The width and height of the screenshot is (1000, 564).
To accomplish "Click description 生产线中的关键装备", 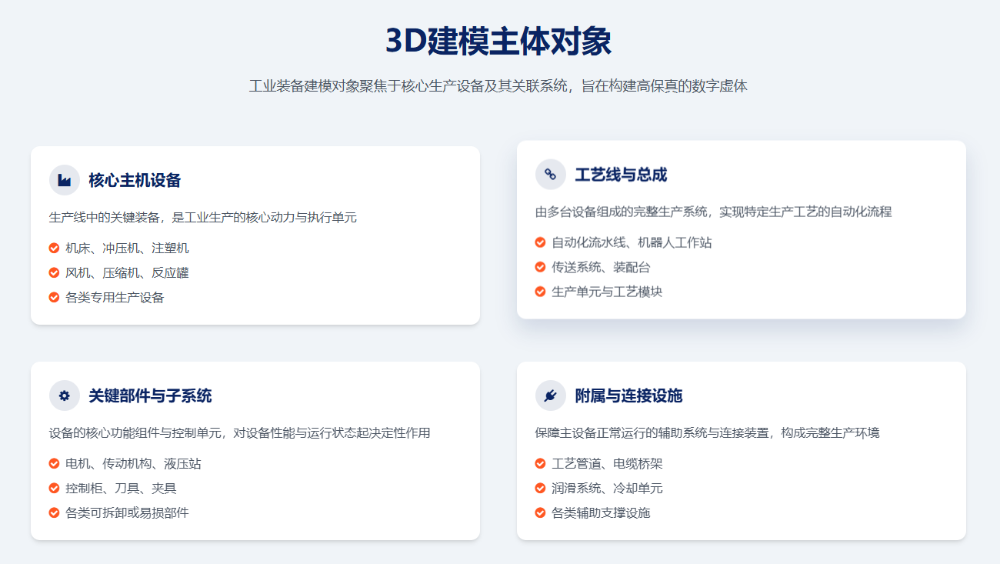I will coord(203,218).
